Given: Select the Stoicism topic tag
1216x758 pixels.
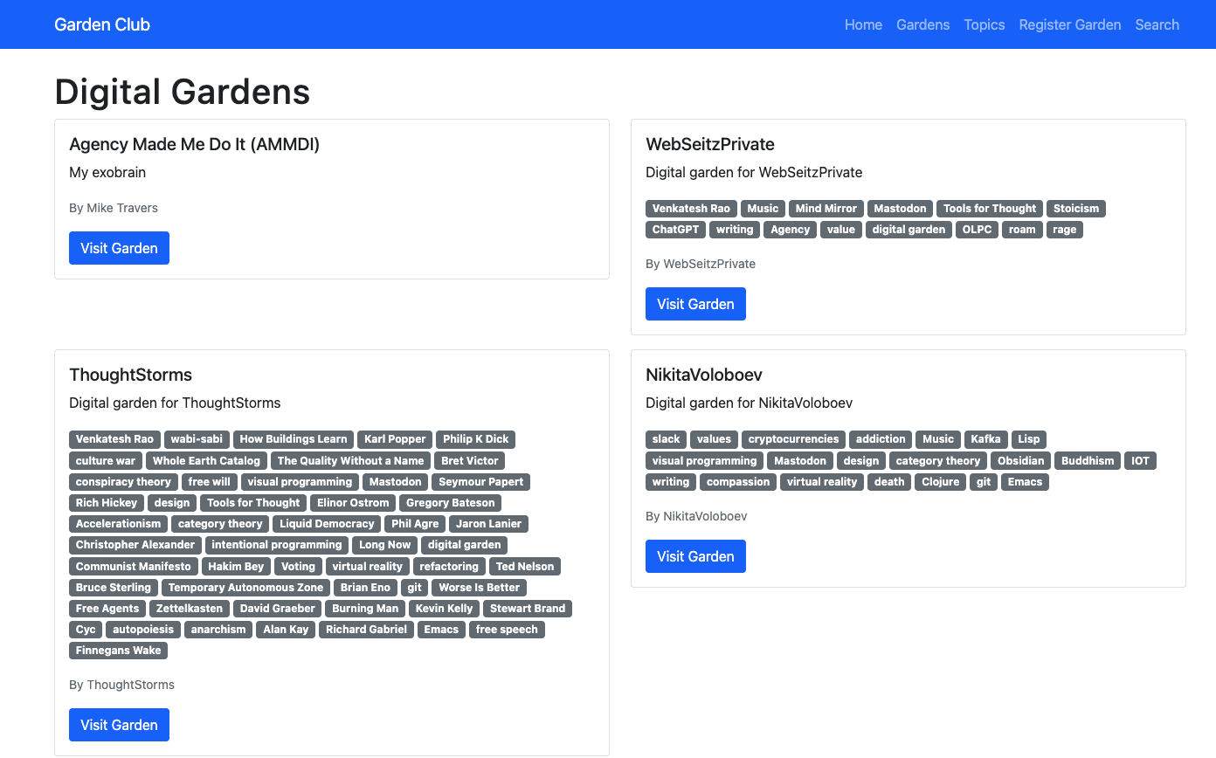Looking at the screenshot, I should [1075, 209].
